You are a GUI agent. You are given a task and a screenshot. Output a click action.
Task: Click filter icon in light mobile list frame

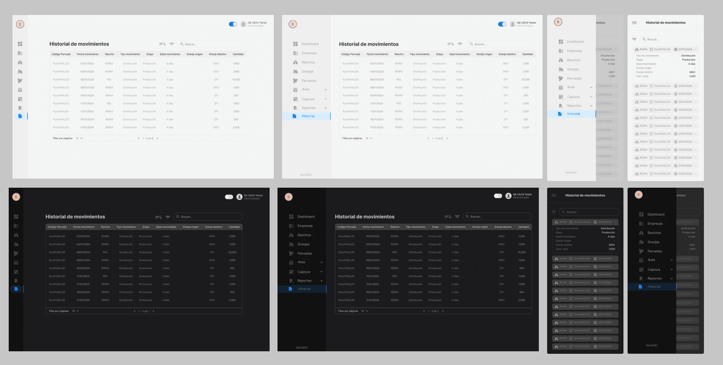(634, 39)
